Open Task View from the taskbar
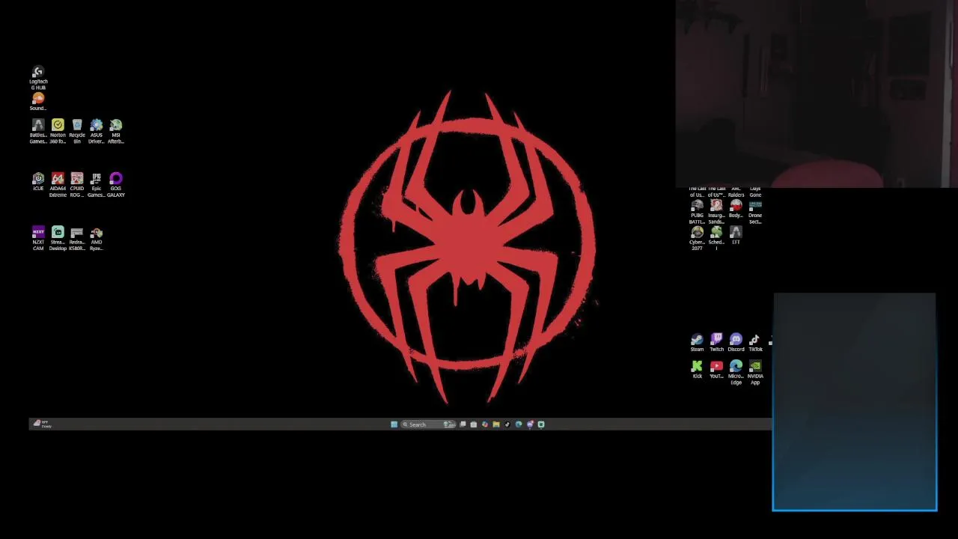The height and width of the screenshot is (539, 958). tap(463, 424)
